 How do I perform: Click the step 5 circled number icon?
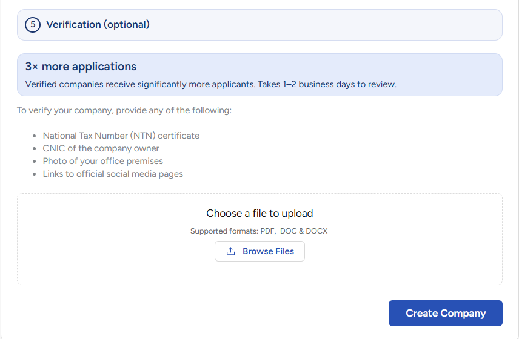32,25
